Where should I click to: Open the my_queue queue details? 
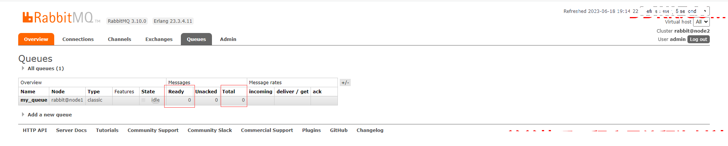coord(34,100)
